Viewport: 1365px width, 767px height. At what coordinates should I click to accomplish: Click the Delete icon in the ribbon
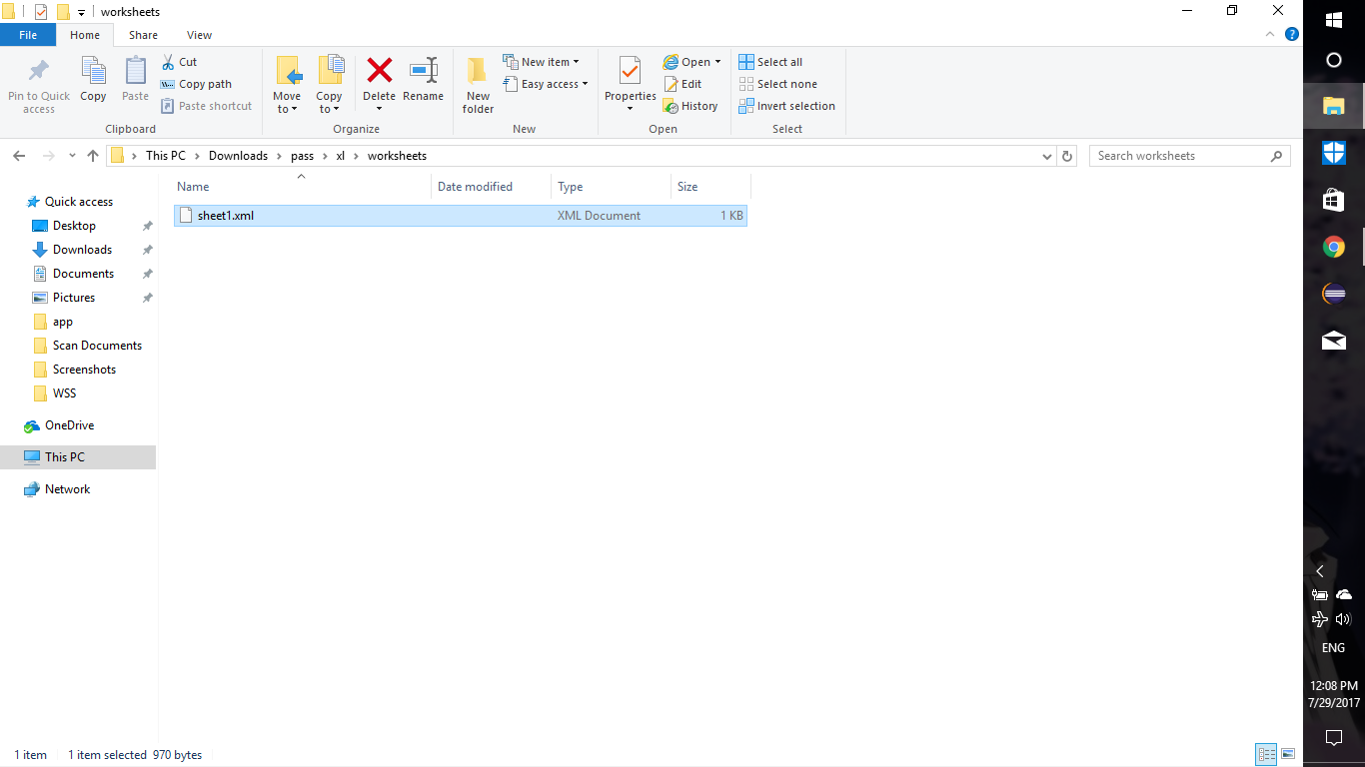(379, 72)
